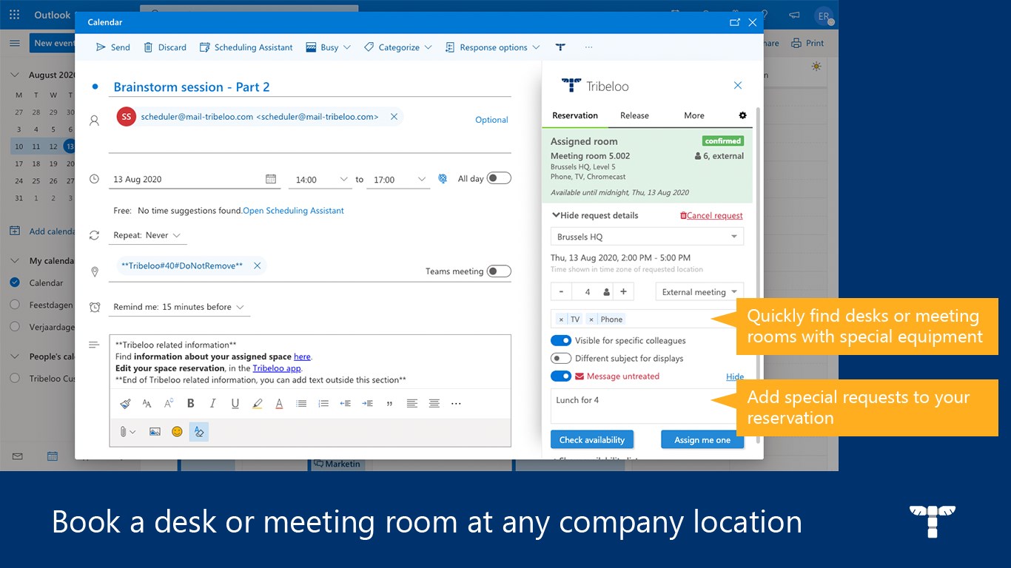
Task: Open the Remind me dropdown
Action: click(179, 307)
